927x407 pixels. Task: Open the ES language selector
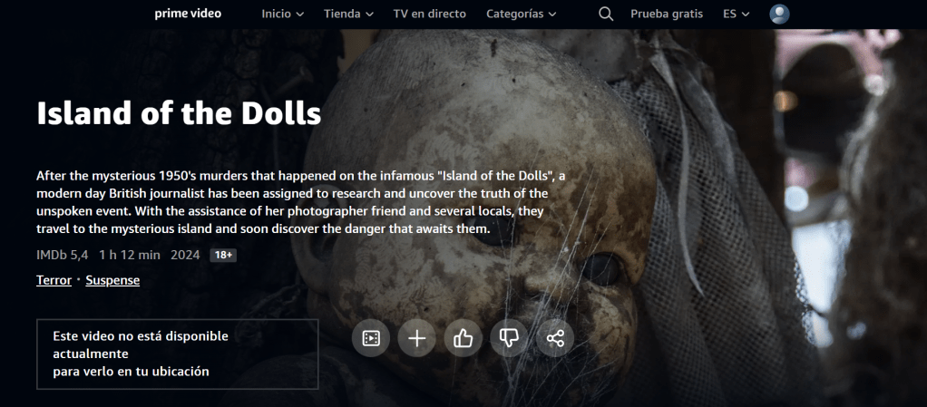click(736, 14)
